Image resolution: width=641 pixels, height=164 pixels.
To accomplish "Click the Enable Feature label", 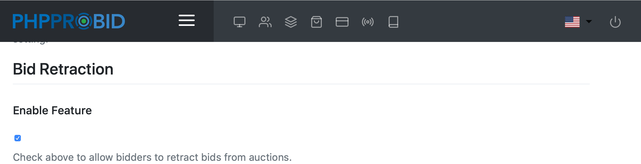I will (x=52, y=110).
